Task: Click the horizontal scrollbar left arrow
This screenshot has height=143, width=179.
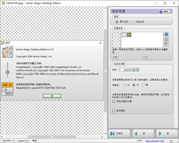Action: [2, 137]
